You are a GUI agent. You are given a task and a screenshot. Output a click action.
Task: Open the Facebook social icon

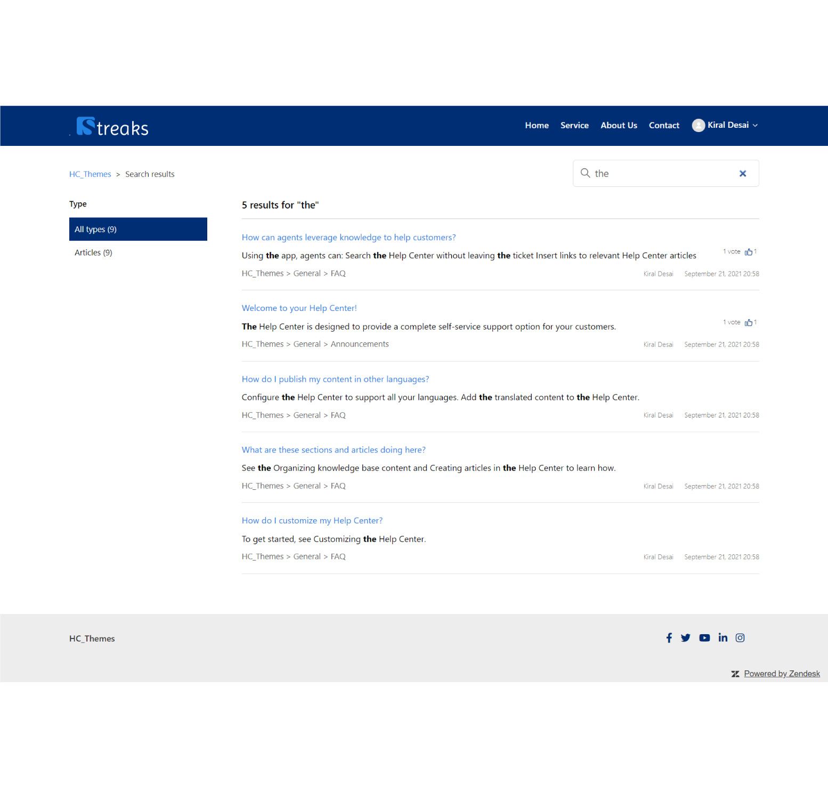point(669,638)
